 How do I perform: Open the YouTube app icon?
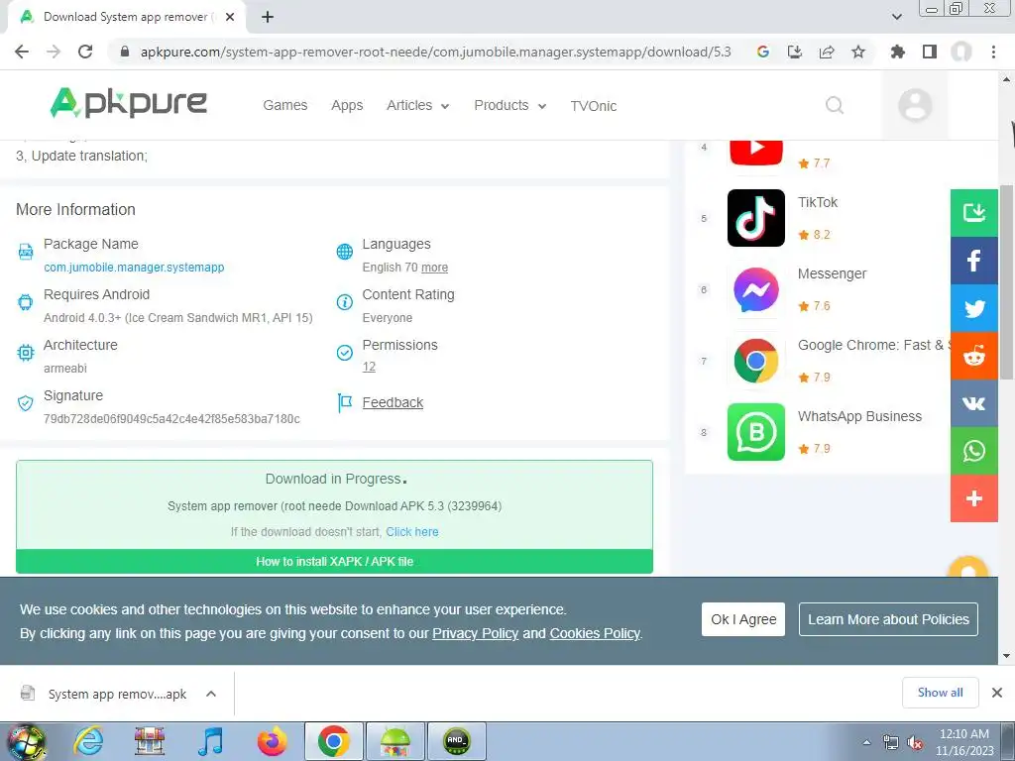point(756,153)
